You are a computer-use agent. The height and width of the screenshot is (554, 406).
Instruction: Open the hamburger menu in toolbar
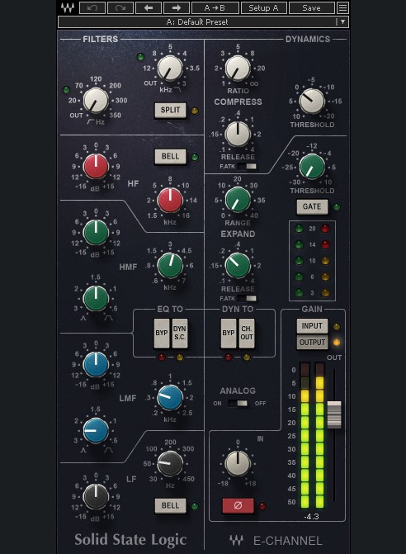342,7
